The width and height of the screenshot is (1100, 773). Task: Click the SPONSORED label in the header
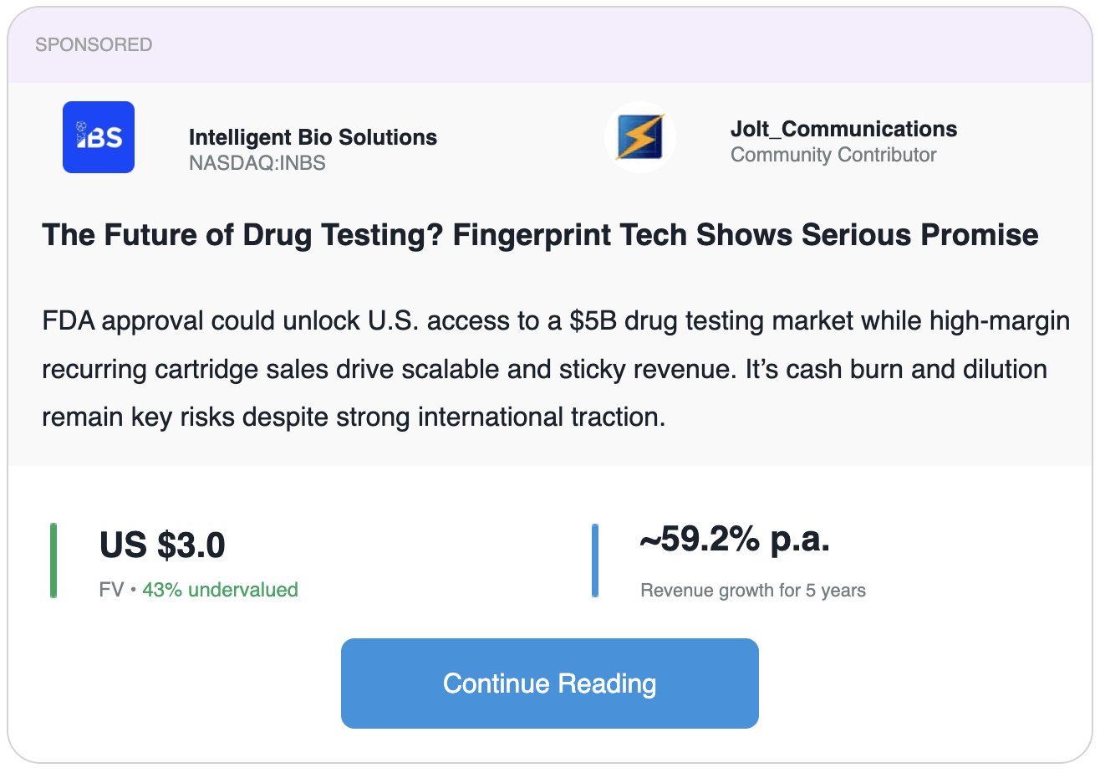[x=94, y=45]
